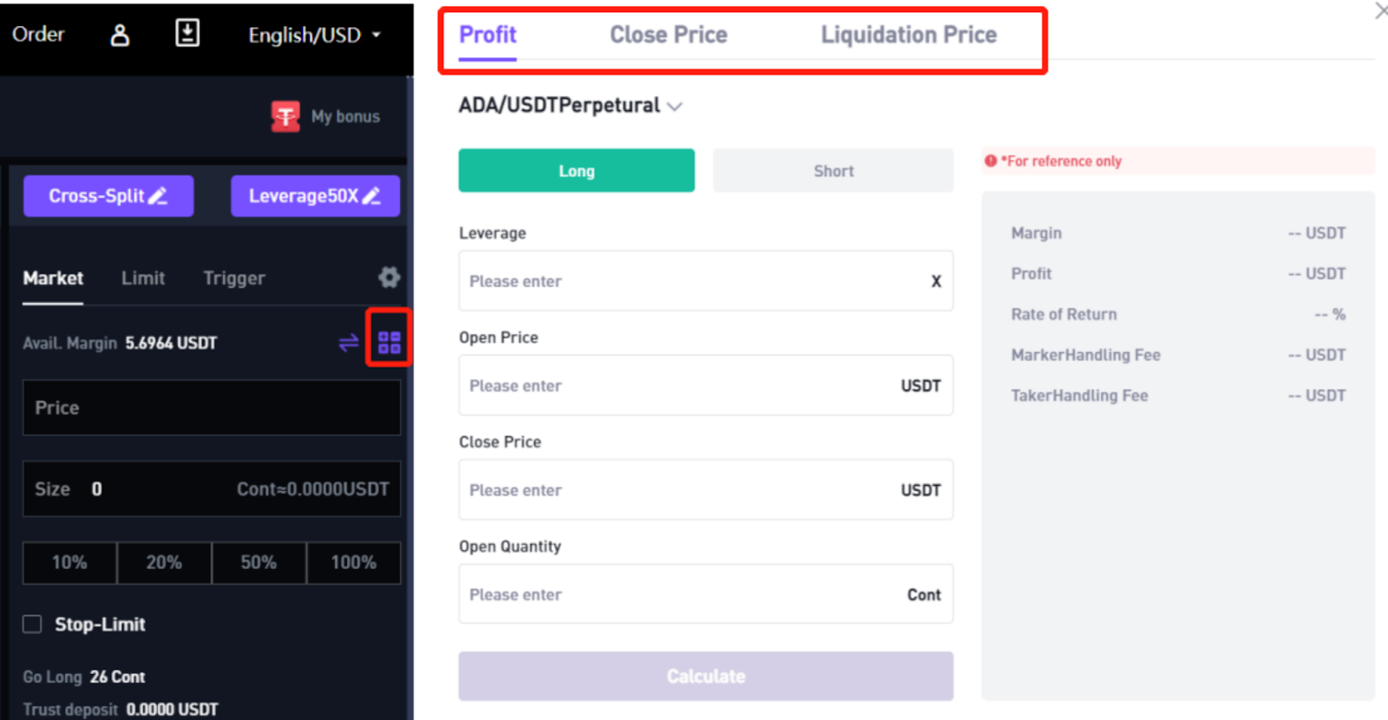Screen dimensions: 1388x720
Task: Open the user account profile icon
Action: pyautogui.click(x=120, y=35)
